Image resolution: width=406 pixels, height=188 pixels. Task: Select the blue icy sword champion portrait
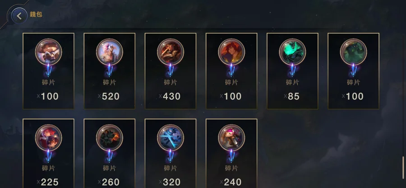click(x=171, y=138)
